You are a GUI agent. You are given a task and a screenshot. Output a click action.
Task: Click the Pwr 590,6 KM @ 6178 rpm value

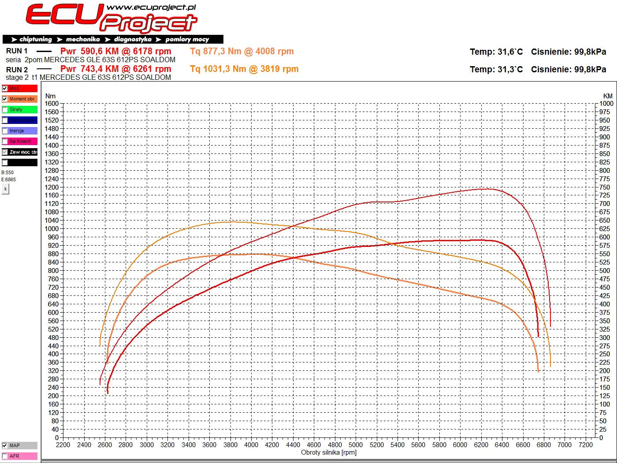[115, 51]
